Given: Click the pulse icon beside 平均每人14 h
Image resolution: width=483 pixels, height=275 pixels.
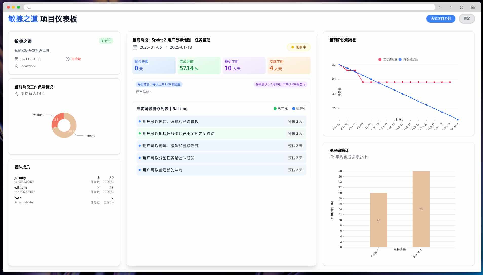Looking at the screenshot, I should [x=17, y=94].
